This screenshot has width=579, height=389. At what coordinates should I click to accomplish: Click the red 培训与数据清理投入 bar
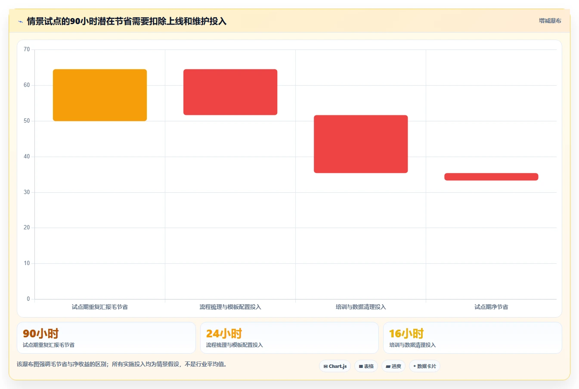coord(361,144)
